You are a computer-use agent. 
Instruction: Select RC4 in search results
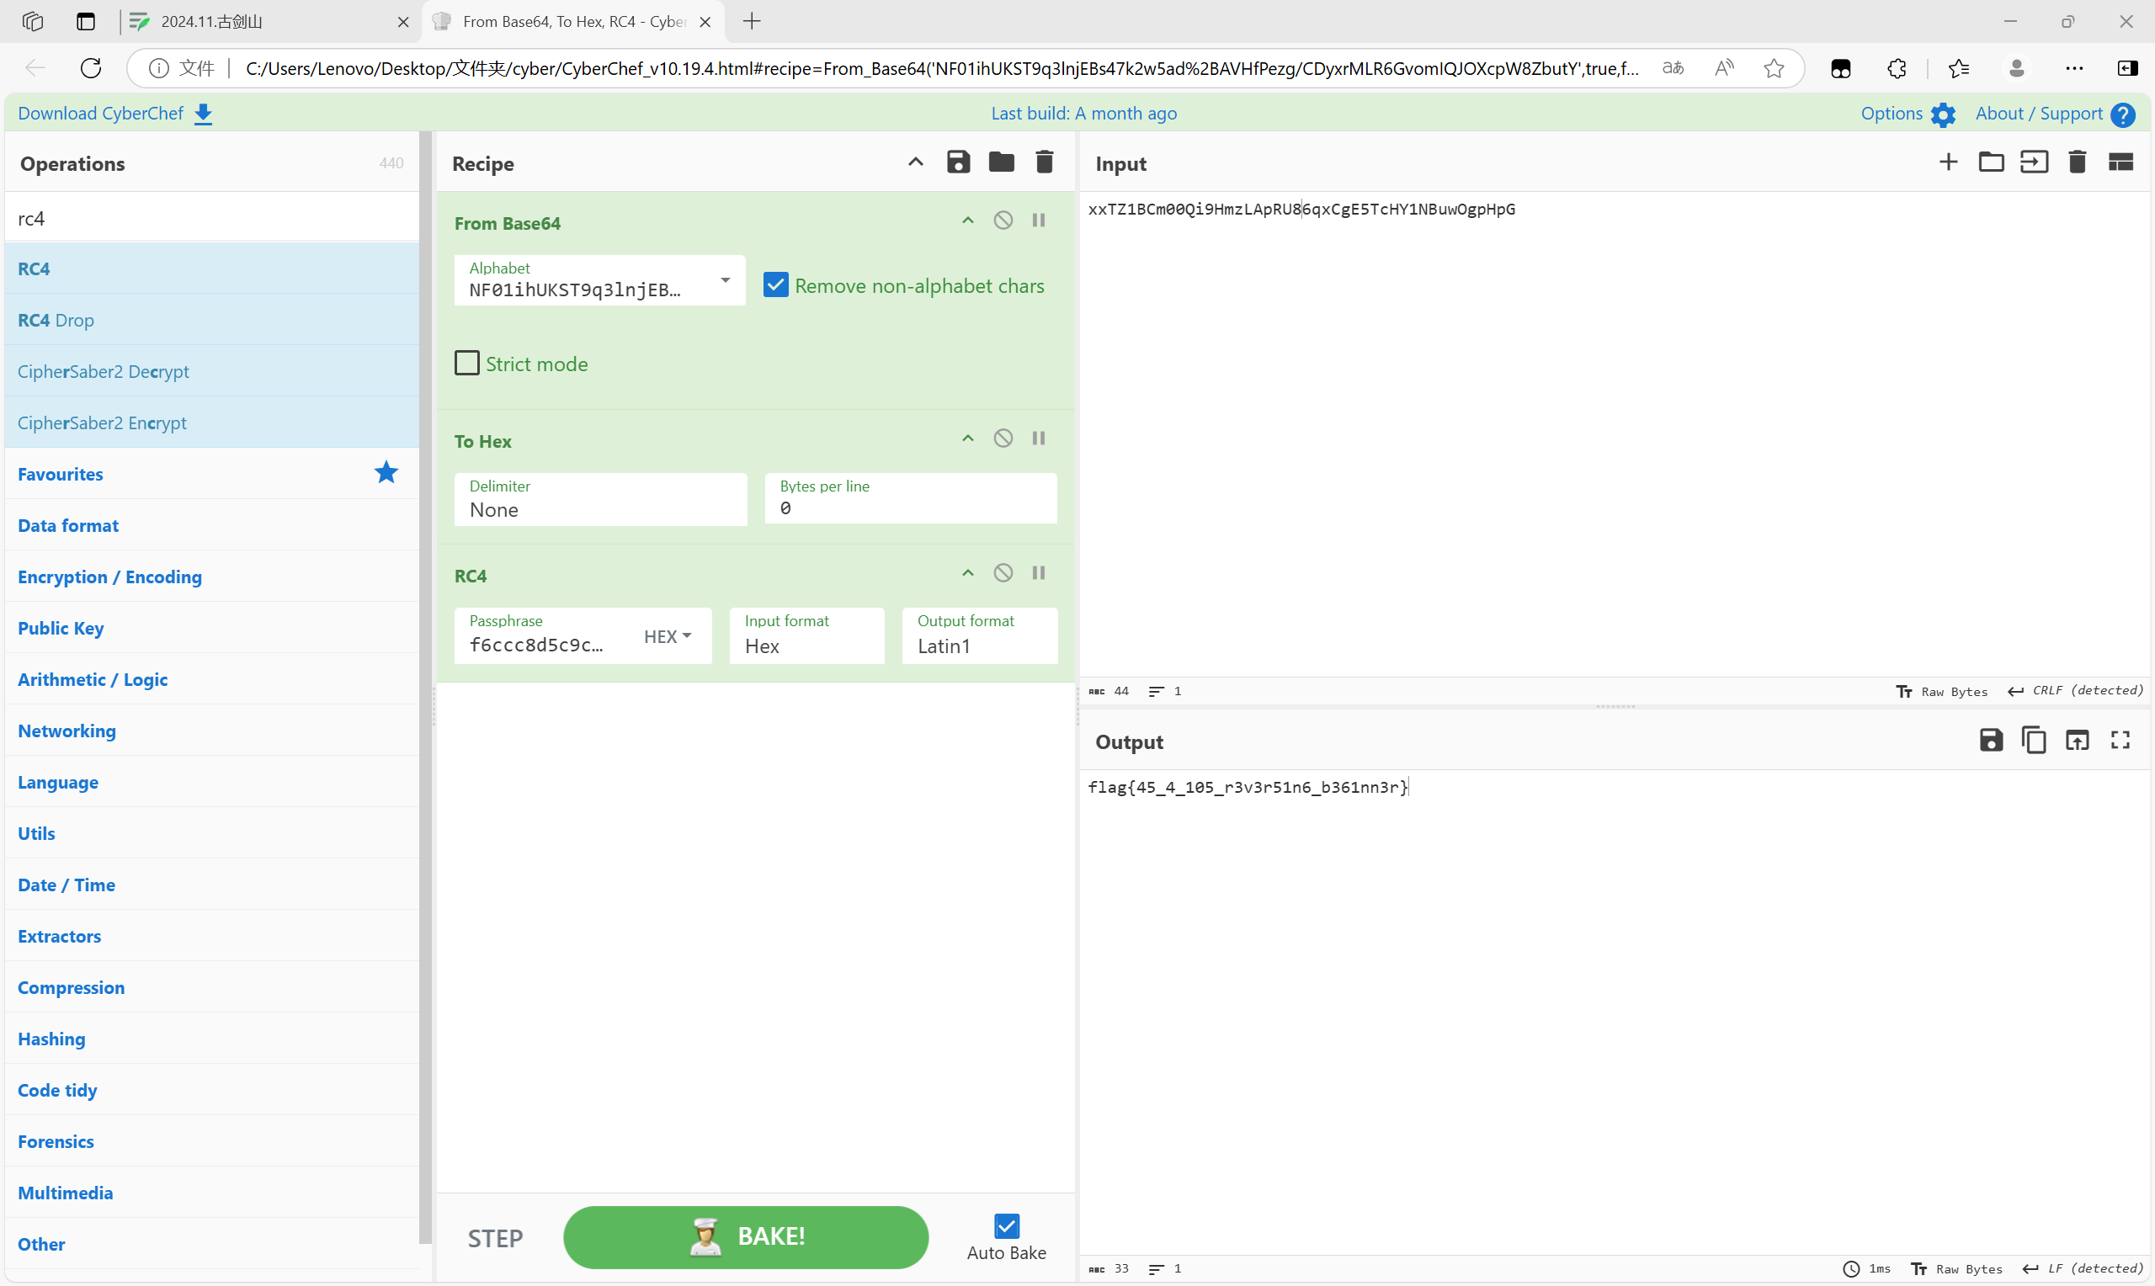pyautogui.click(x=211, y=268)
